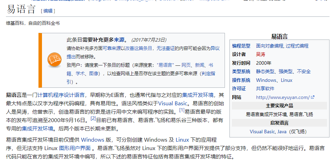Search sources via the 图像 link
333x163 pixels.
tap(94, 74)
